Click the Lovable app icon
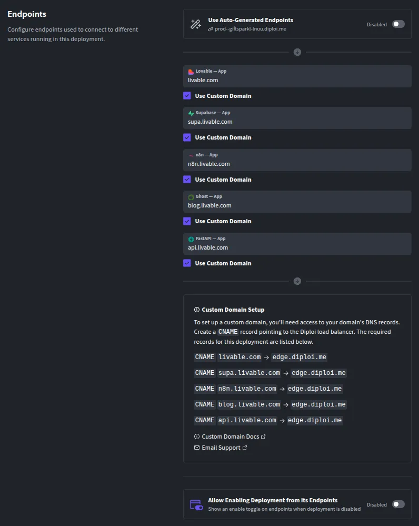Viewport: 419px width, 526px height. pyautogui.click(x=191, y=72)
